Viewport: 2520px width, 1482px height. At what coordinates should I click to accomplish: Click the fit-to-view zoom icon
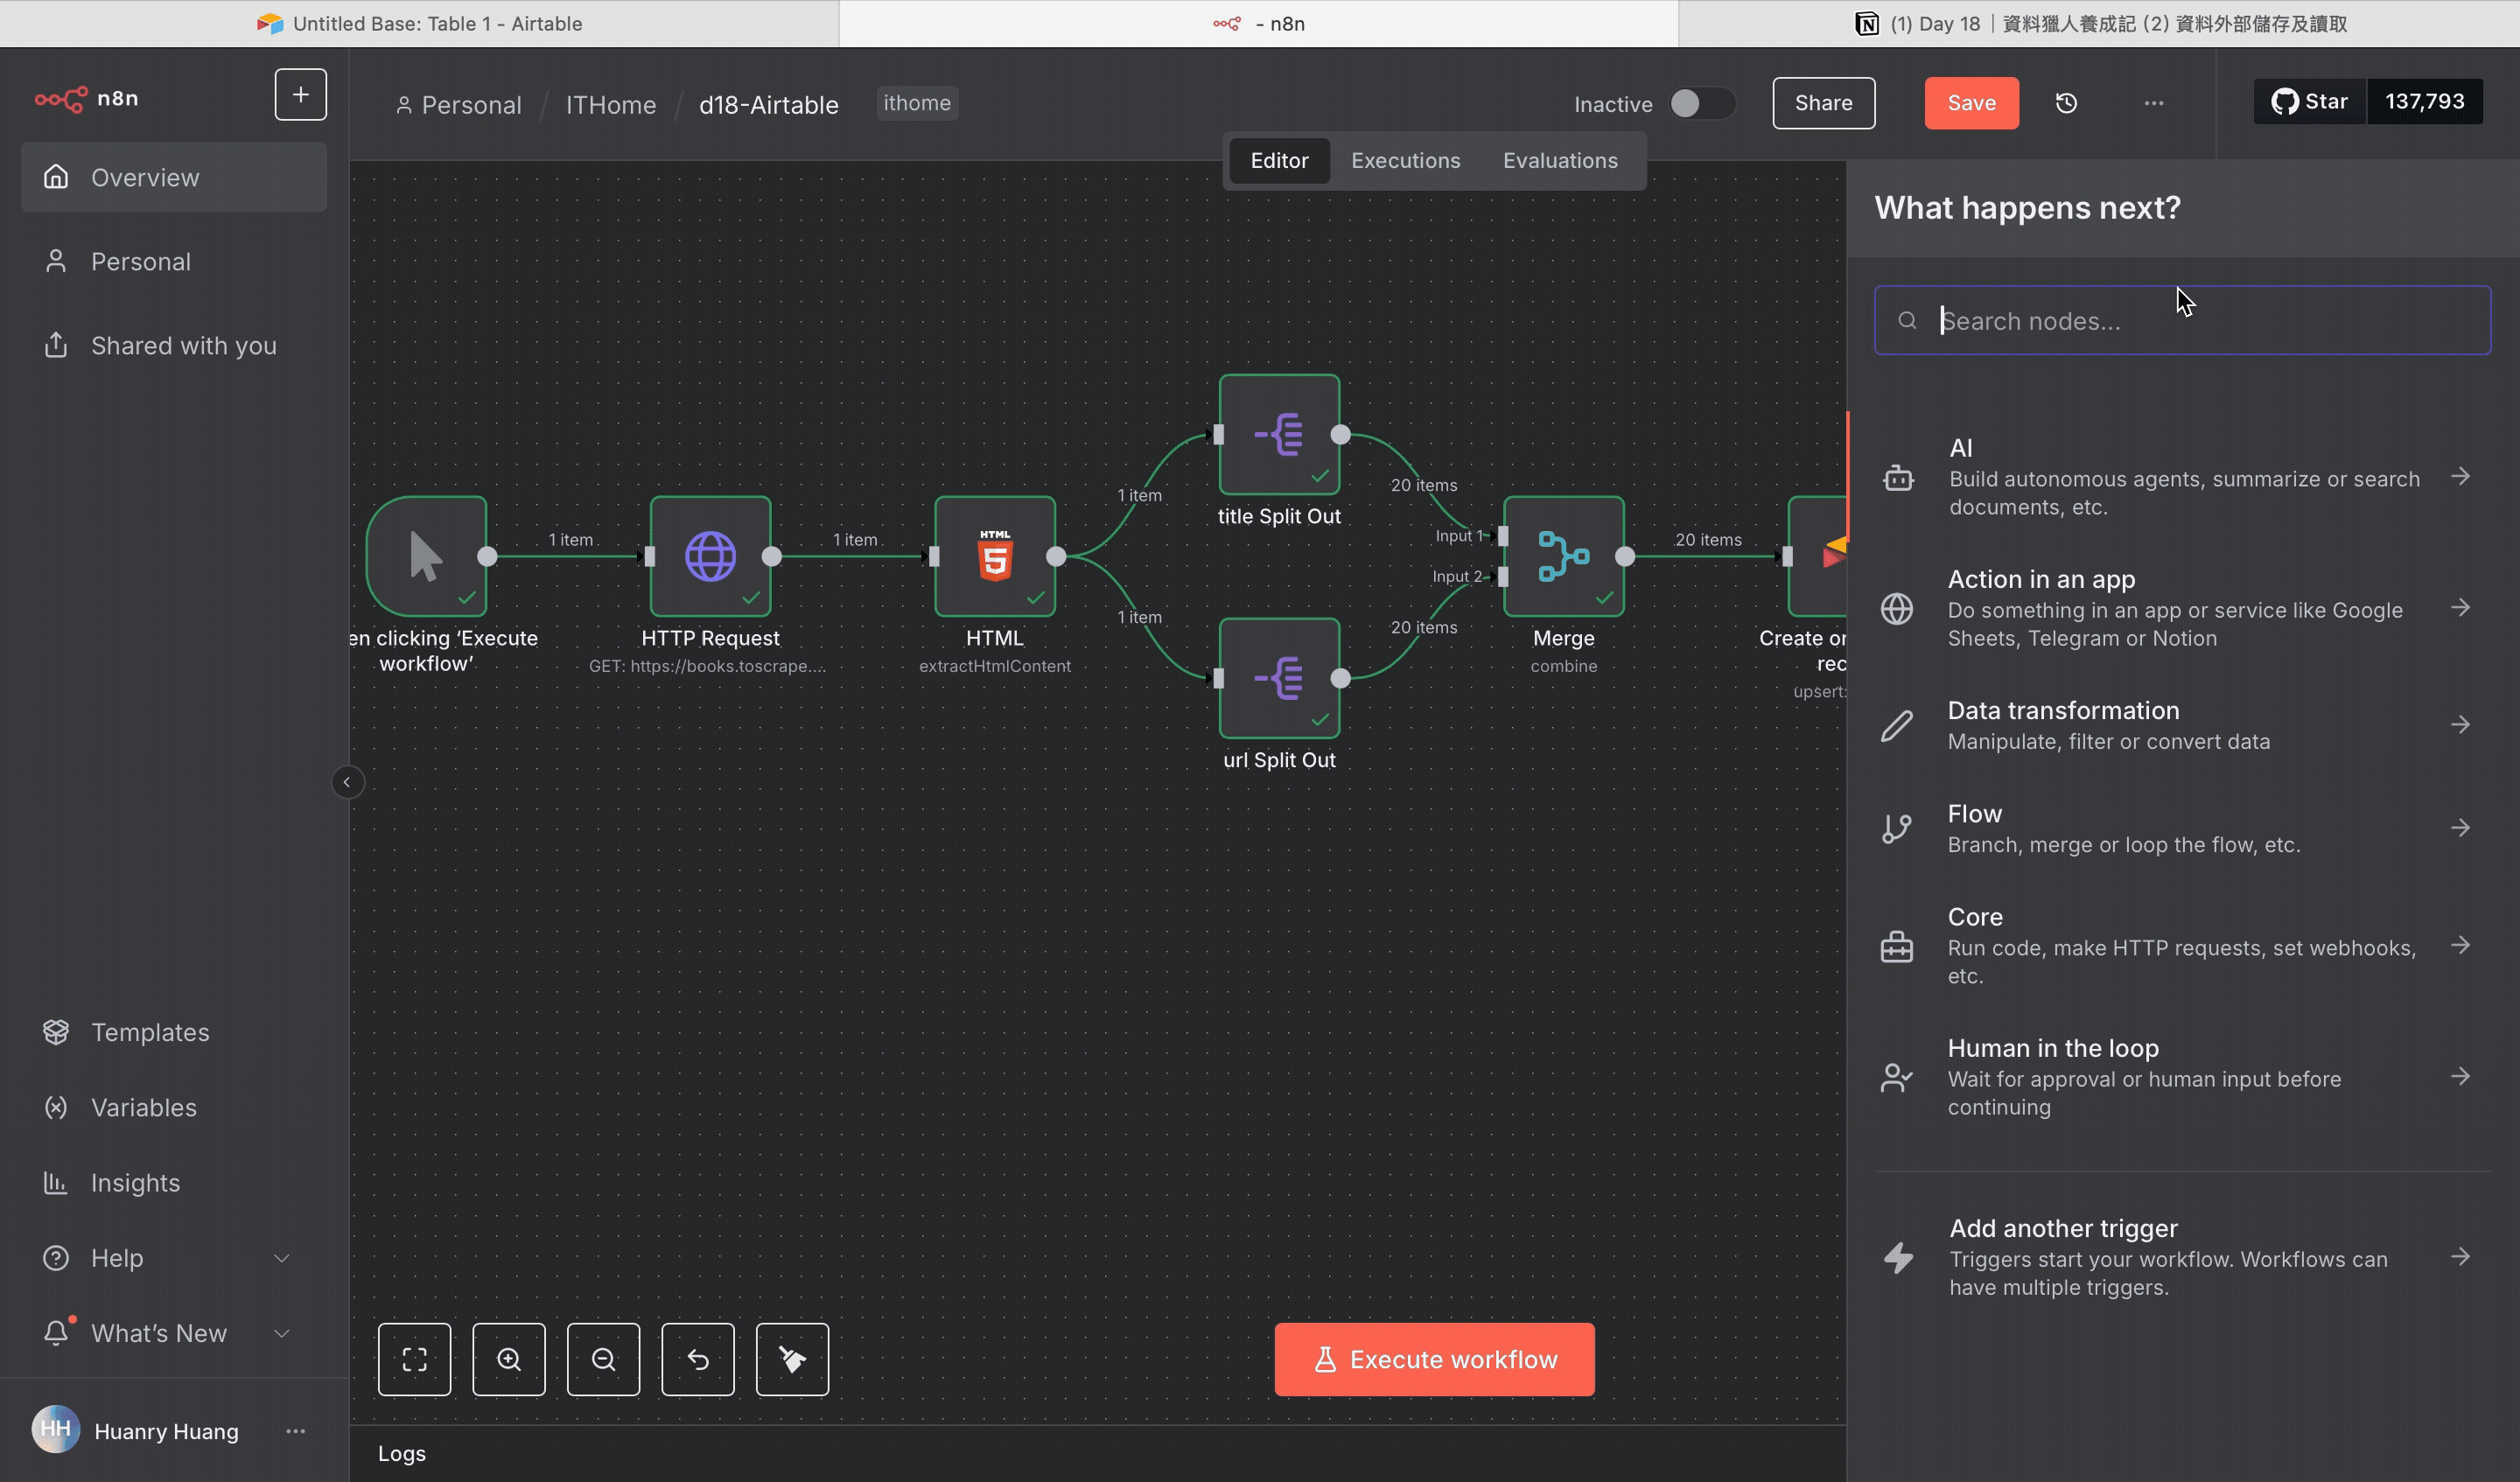[x=414, y=1359]
